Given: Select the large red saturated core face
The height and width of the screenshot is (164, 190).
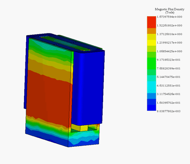Looking at the screenshot, I should coord(49,97).
